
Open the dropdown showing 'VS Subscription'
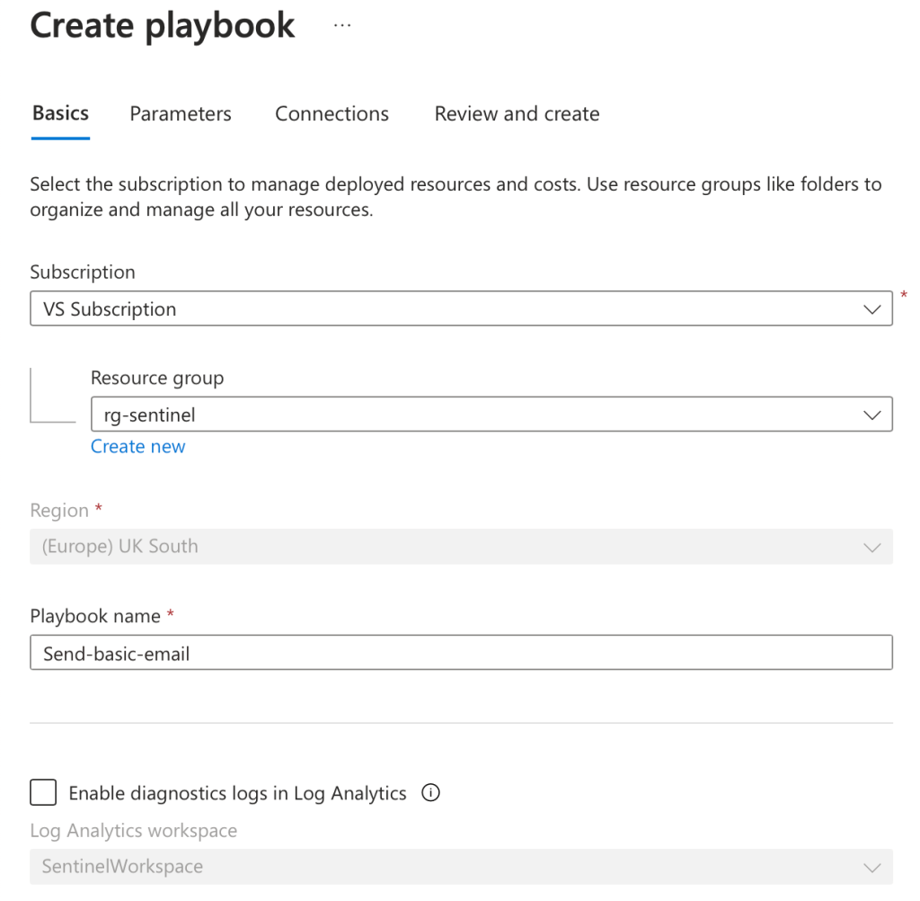coord(449,309)
